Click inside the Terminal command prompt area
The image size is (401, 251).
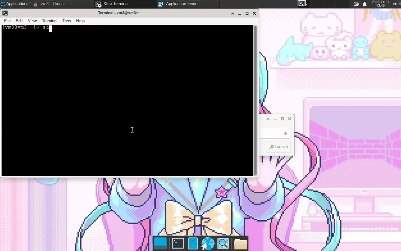pos(127,100)
